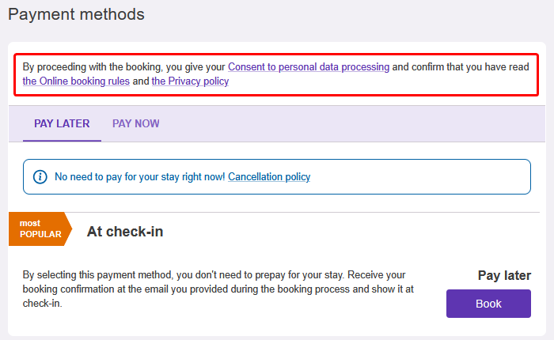Select the PAY LATER tab

tap(62, 123)
